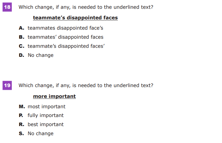Select answer letter D for question 18
Viewport: 222px width, 143px height.
[21, 55]
